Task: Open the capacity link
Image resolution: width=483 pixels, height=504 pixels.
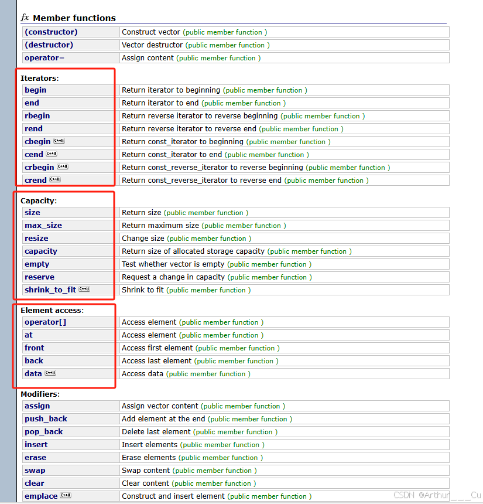Action: [41, 251]
